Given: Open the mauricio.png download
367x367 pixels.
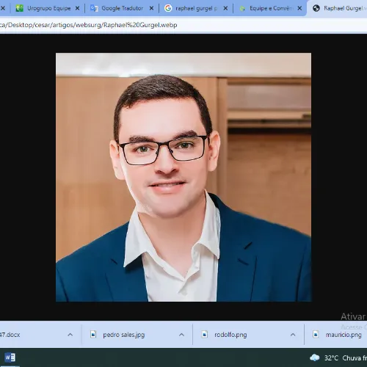Looking at the screenshot, I should point(344,335).
